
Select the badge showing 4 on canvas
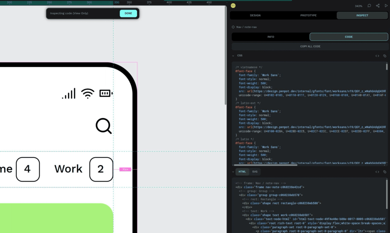pyautogui.click(x=28, y=169)
